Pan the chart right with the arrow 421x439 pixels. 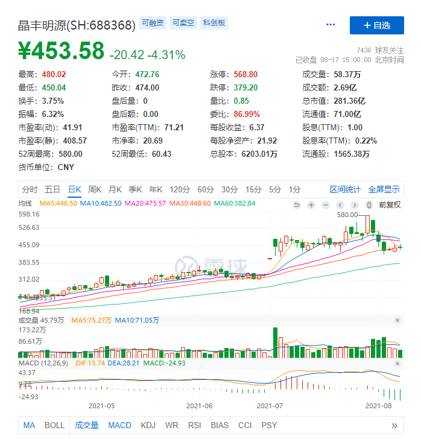click(x=354, y=205)
